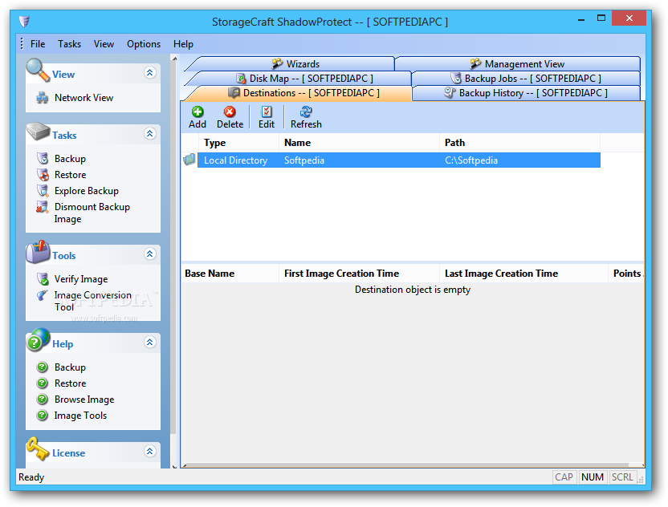Click the Dismount Backup Image icon
Viewport: 668px width, 507px height.
click(x=43, y=207)
